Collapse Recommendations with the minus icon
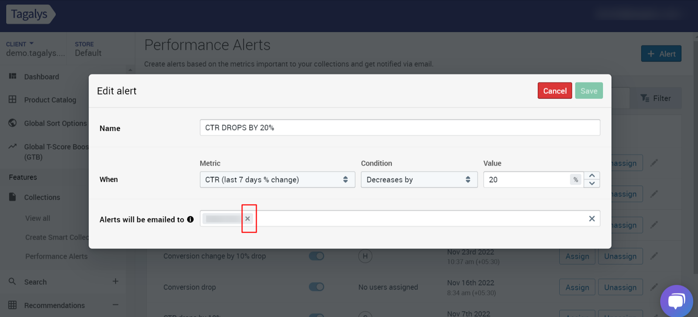Viewport: 698px width, 317px height. click(x=115, y=305)
